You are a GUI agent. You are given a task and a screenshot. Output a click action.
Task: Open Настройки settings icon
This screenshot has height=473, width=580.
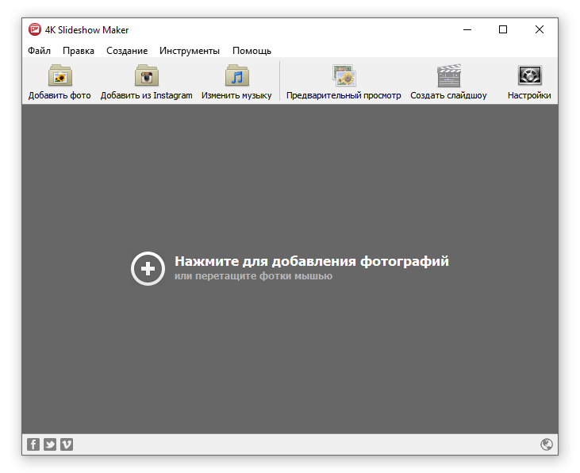pyautogui.click(x=529, y=75)
